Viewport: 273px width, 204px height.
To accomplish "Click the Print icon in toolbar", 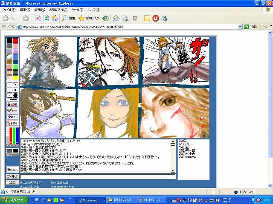I will [125, 18].
